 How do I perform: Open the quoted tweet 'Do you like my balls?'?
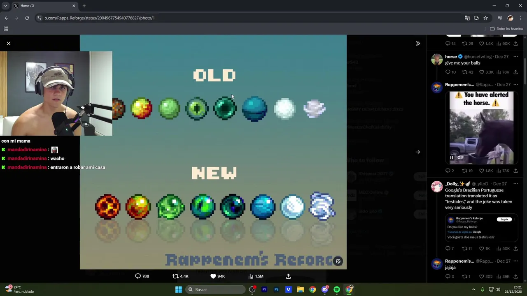click(x=481, y=228)
